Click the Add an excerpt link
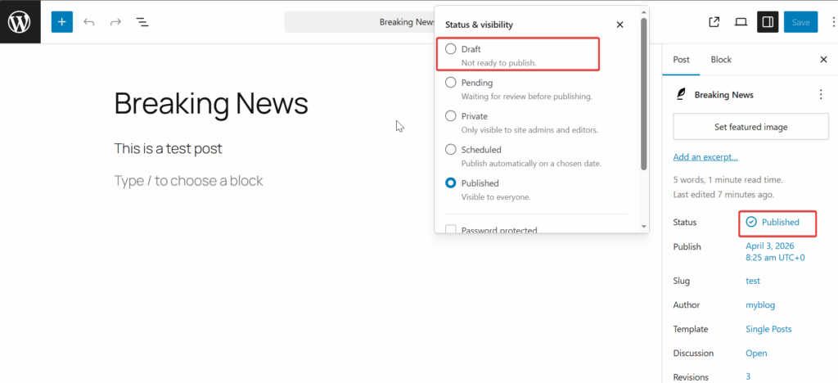This screenshot has height=383, width=838. [x=705, y=157]
